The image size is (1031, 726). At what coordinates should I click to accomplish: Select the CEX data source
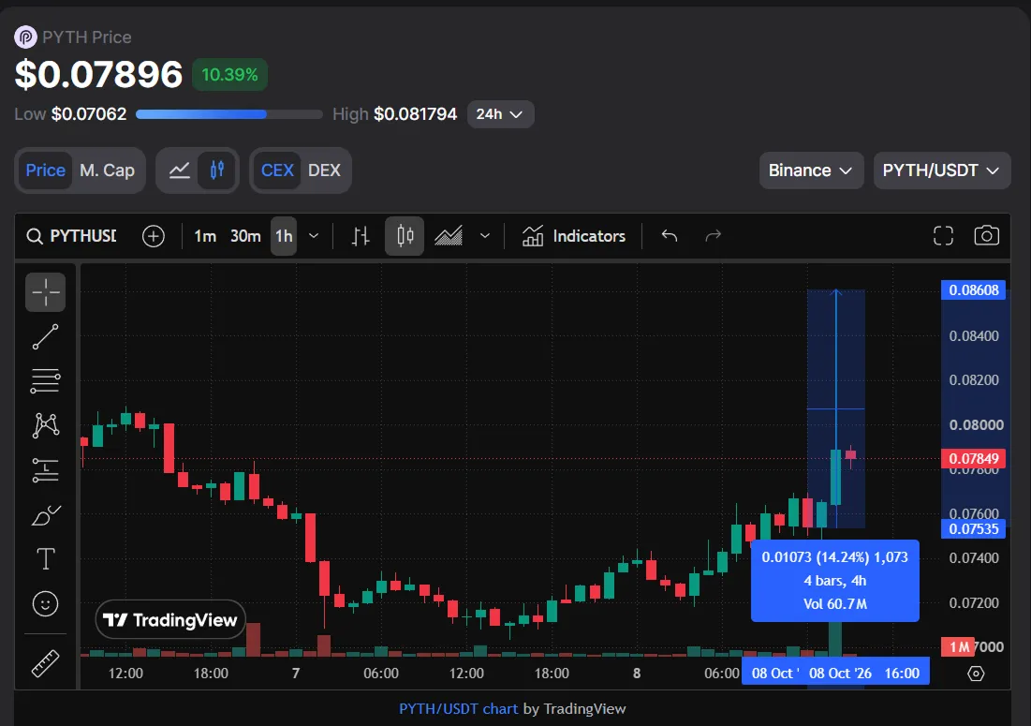click(x=277, y=170)
